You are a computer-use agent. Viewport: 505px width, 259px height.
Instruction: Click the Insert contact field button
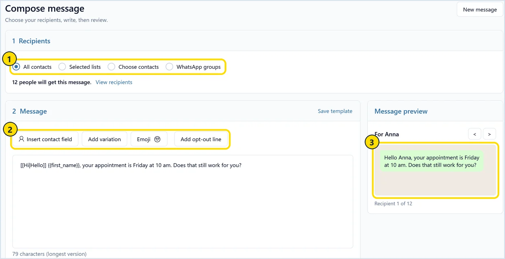pos(45,139)
